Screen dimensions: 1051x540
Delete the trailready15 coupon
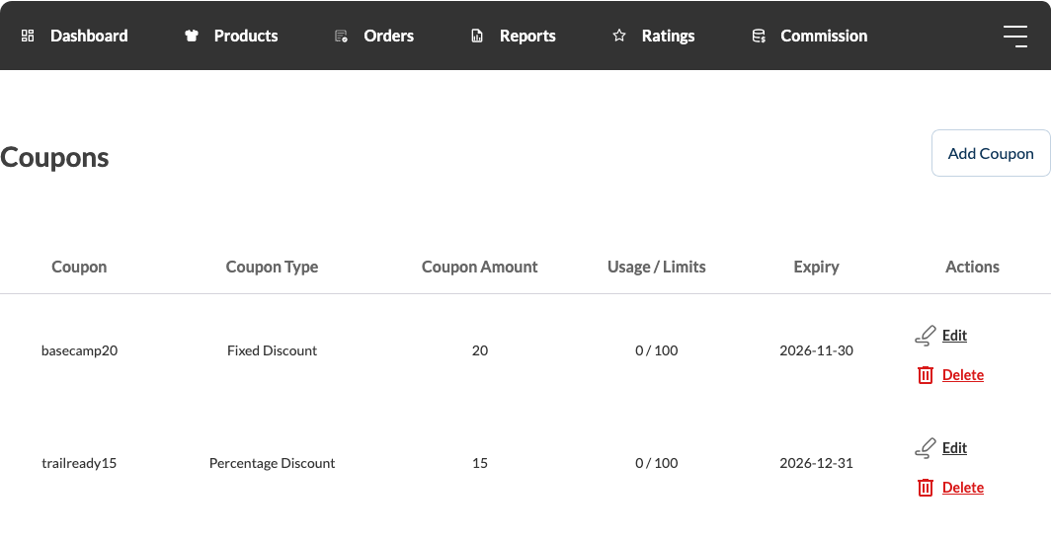click(x=962, y=488)
